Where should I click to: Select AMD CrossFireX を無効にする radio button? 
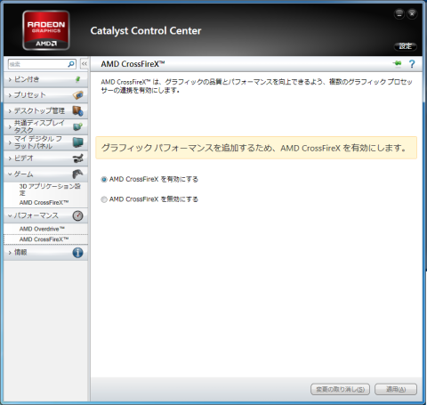(x=104, y=199)
